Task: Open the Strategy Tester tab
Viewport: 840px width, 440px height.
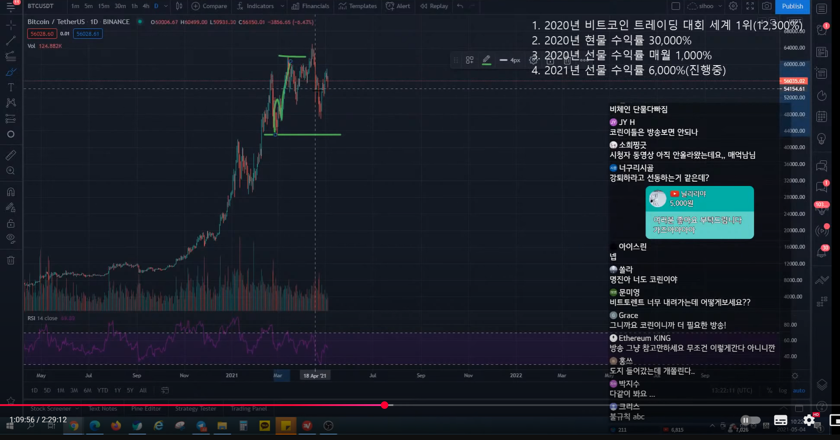Action: click(195, 408)
